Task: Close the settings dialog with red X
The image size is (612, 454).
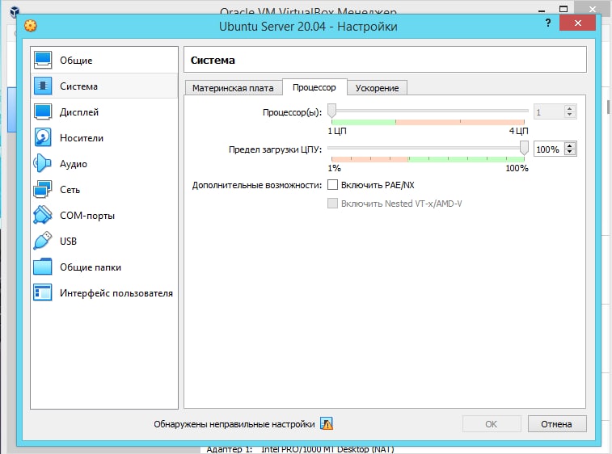Action: pyautogui.click(x=578, y=23)
